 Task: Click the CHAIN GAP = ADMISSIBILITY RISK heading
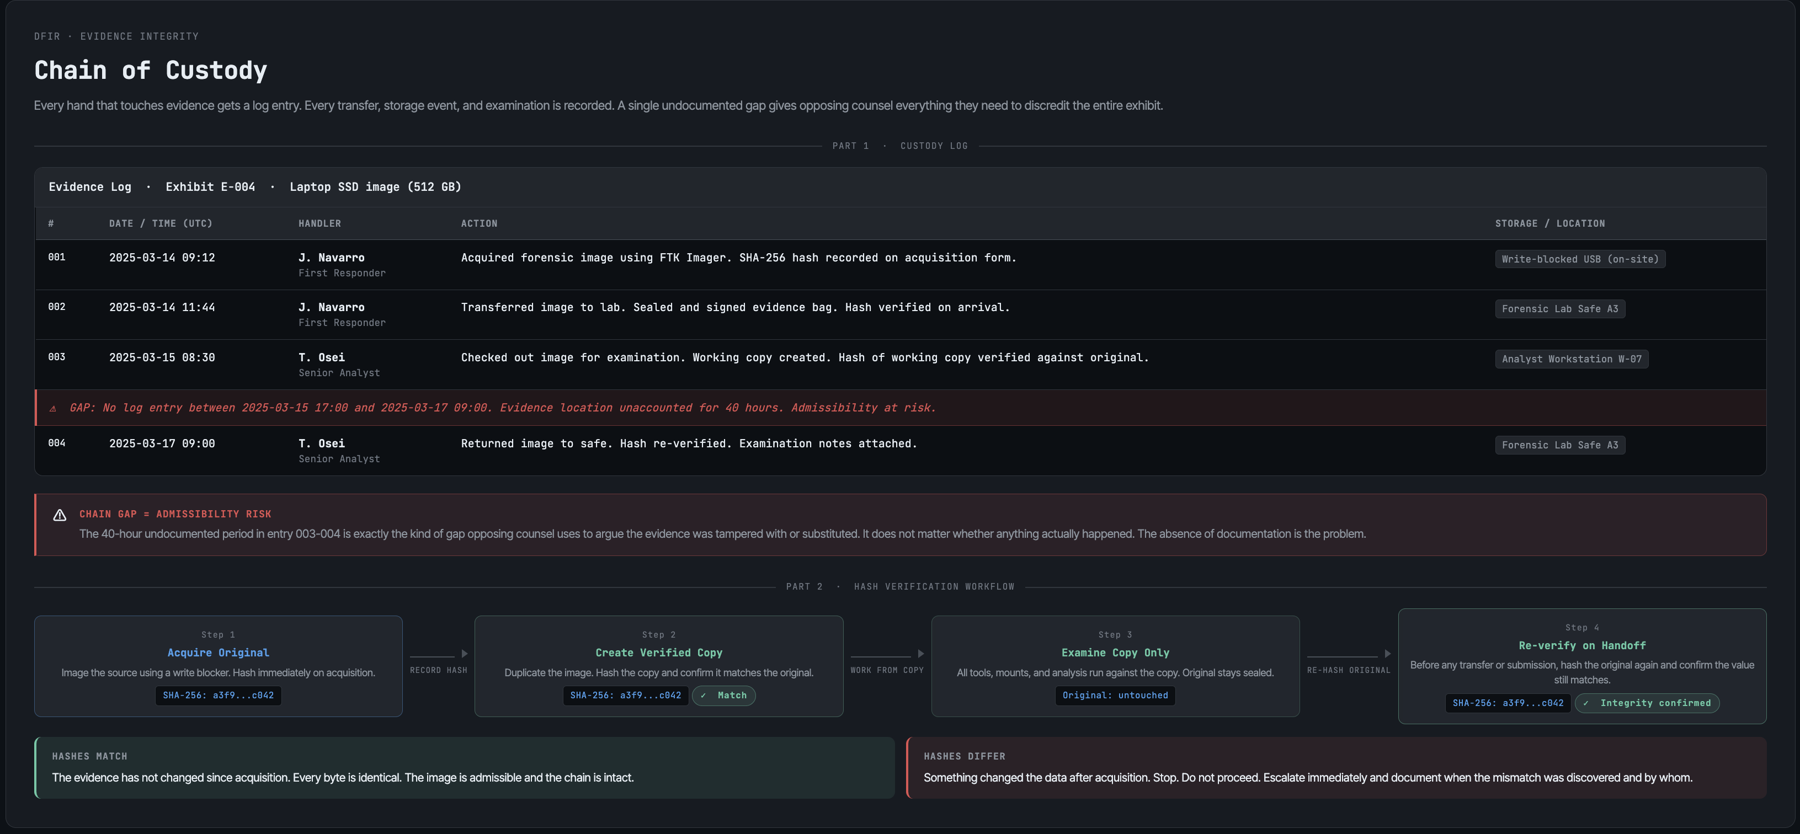tap(175, 514)
